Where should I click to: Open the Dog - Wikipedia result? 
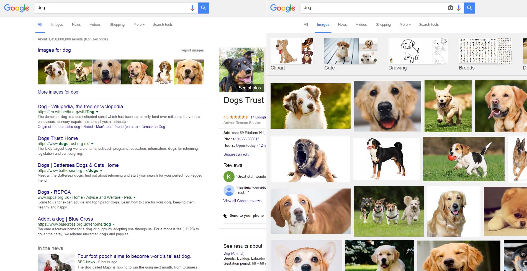click(x=80, y=107)
